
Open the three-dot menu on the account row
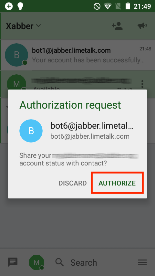point(142,84)
